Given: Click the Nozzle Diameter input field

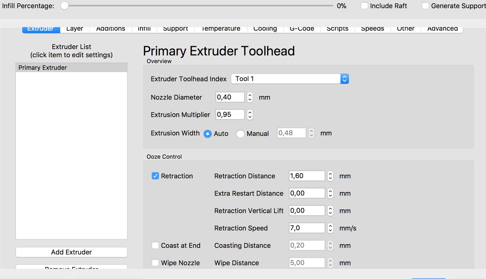Looking at the screenshot, I should click(230, 97).
